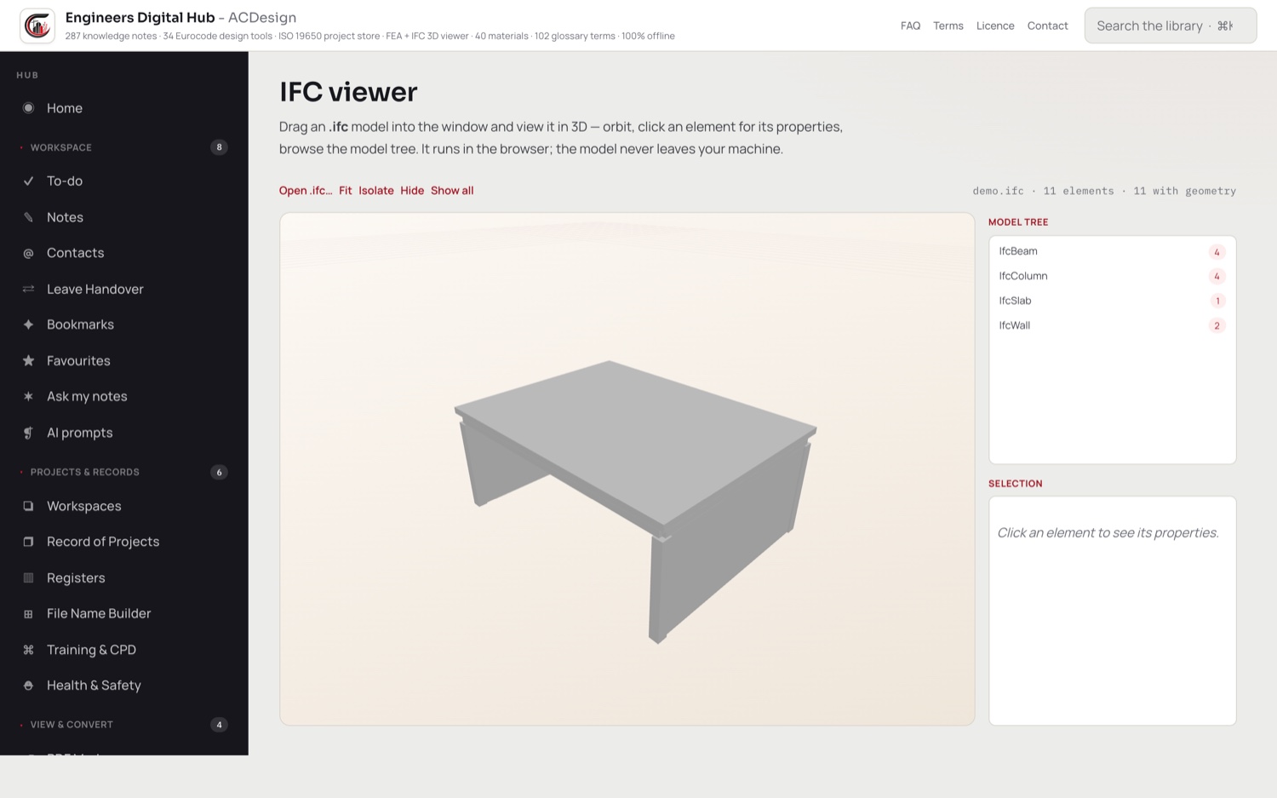Open Contacts from the sidebar
The image size is (1277, 798).
click(x=124, y=253)
